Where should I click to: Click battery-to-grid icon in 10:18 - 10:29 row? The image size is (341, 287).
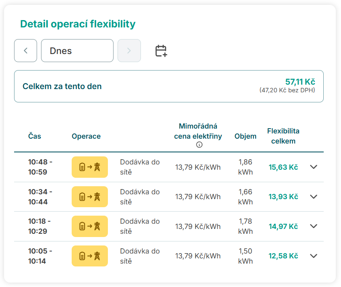coord(90,226)
